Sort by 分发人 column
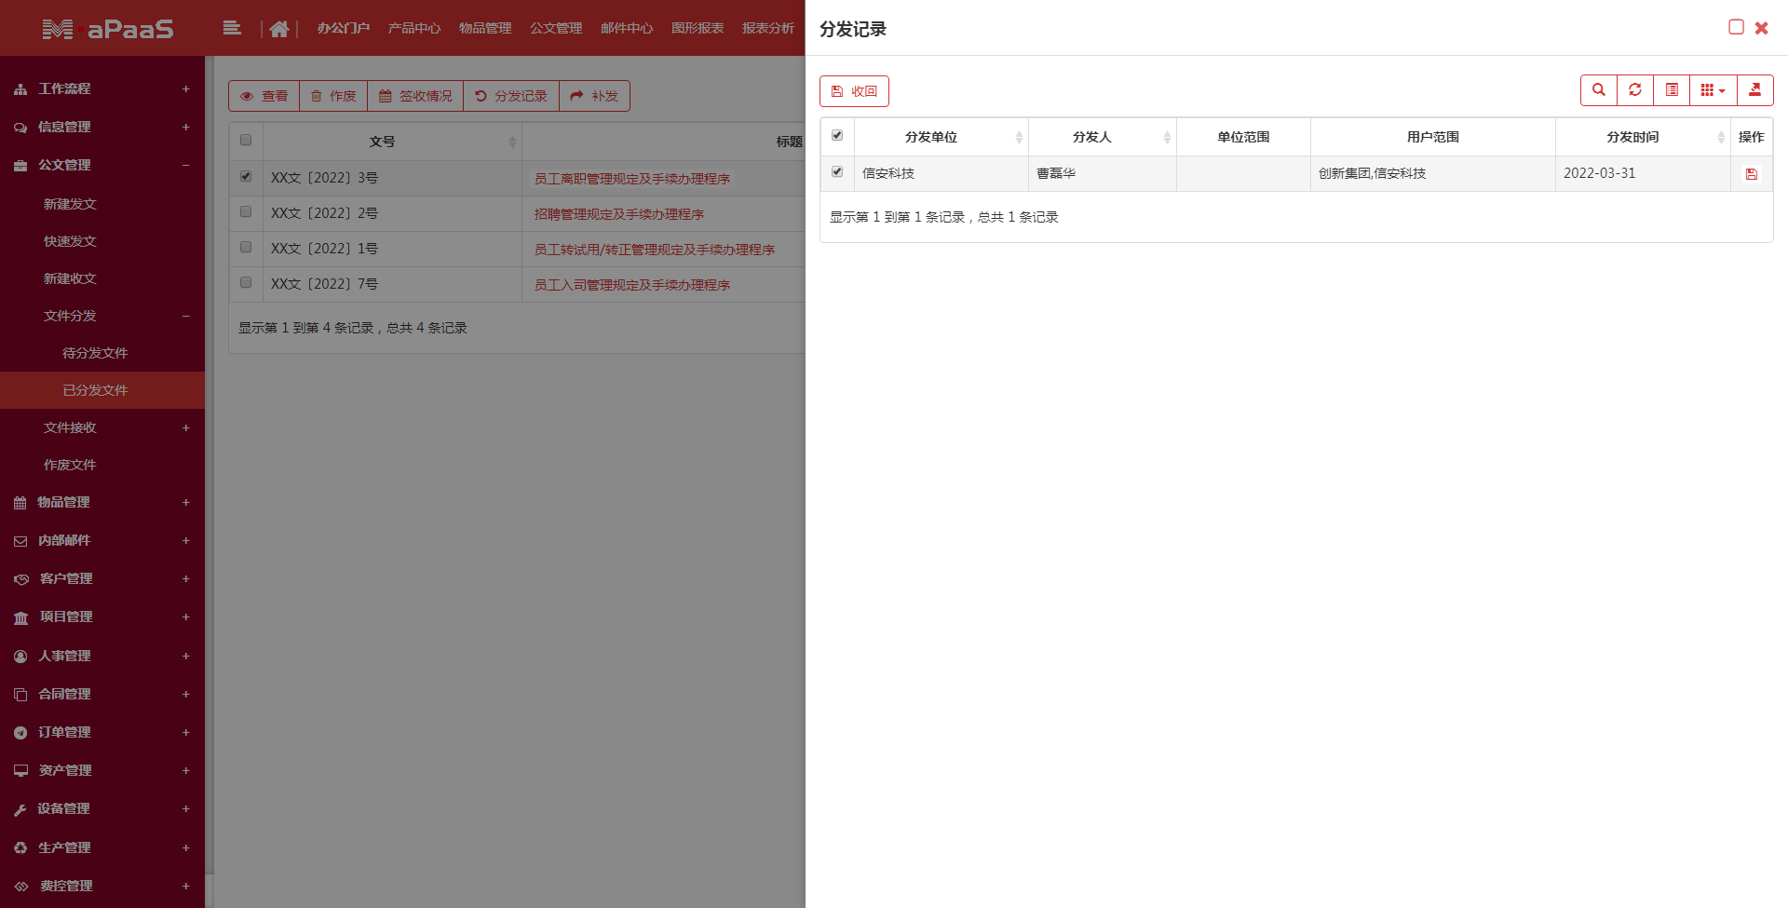Screen dimensions: 1788x908 pos(1103,137)
